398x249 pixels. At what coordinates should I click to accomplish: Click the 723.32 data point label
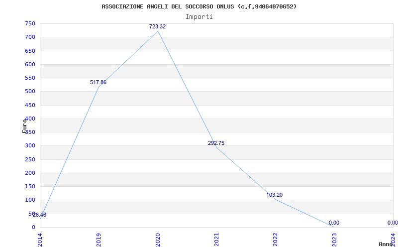tap(157, 26)
